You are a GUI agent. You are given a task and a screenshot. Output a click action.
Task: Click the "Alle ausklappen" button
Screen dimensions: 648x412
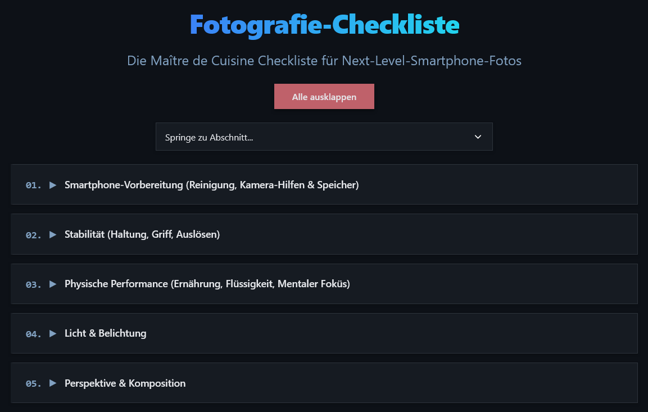tap(324, 96)
